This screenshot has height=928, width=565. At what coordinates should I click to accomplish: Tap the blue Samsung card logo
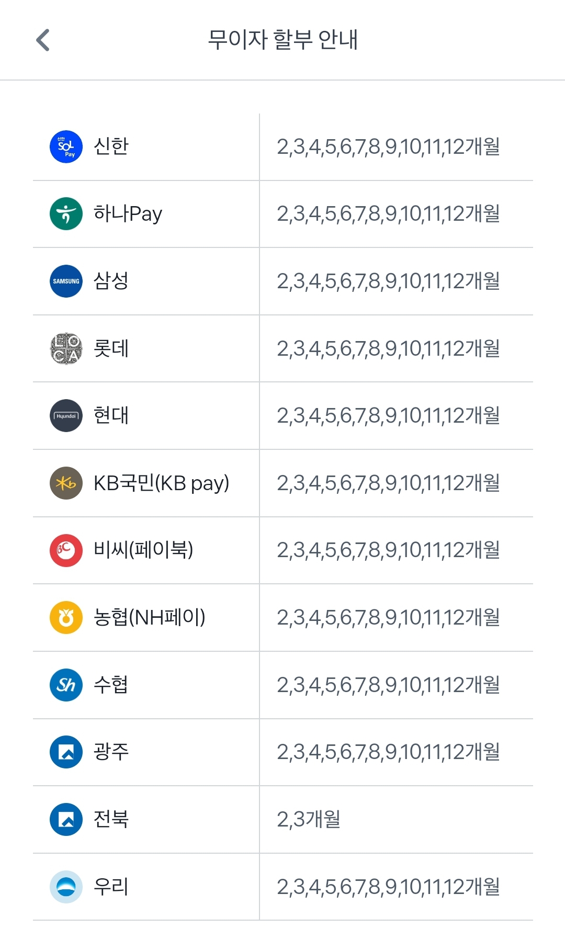[66, 281]
